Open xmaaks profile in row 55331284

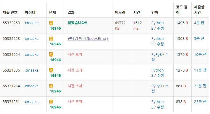coord(31,86)
